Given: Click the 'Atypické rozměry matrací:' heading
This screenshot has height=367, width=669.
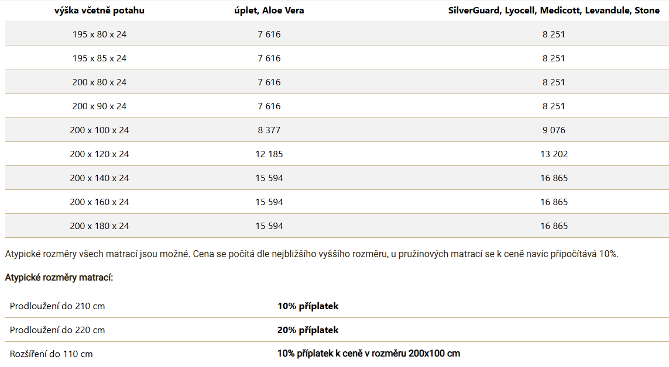Looking at the screenshot, I should click(59, 278).
